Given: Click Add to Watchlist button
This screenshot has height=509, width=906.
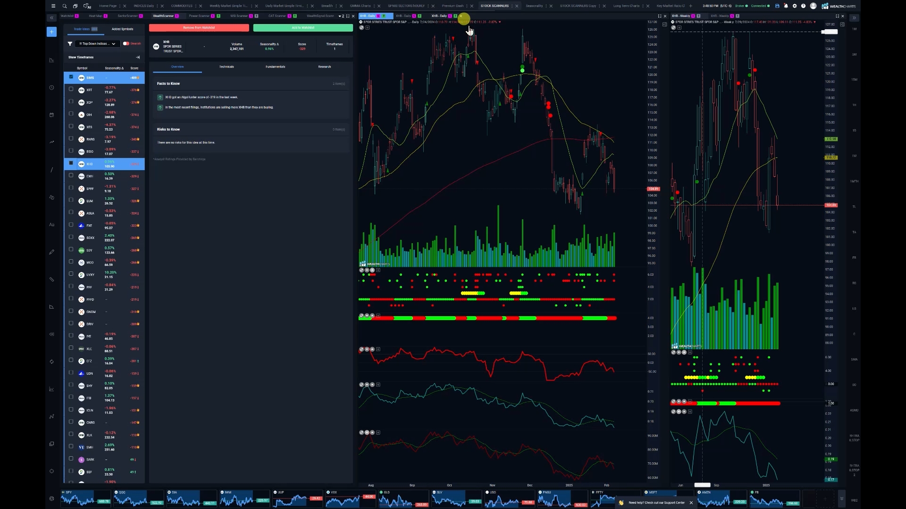Looking at the screenshot, I should click(x=303, y=28).
